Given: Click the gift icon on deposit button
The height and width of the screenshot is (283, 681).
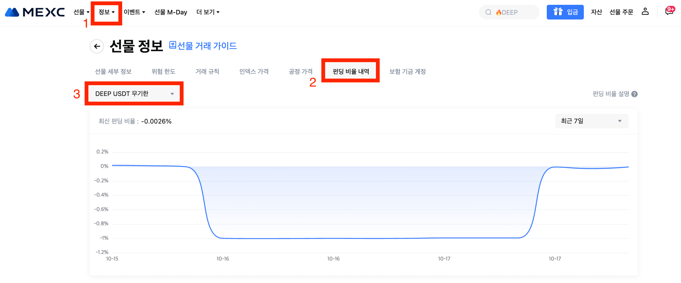Looking at the screenshot, I should pos(558,12).
